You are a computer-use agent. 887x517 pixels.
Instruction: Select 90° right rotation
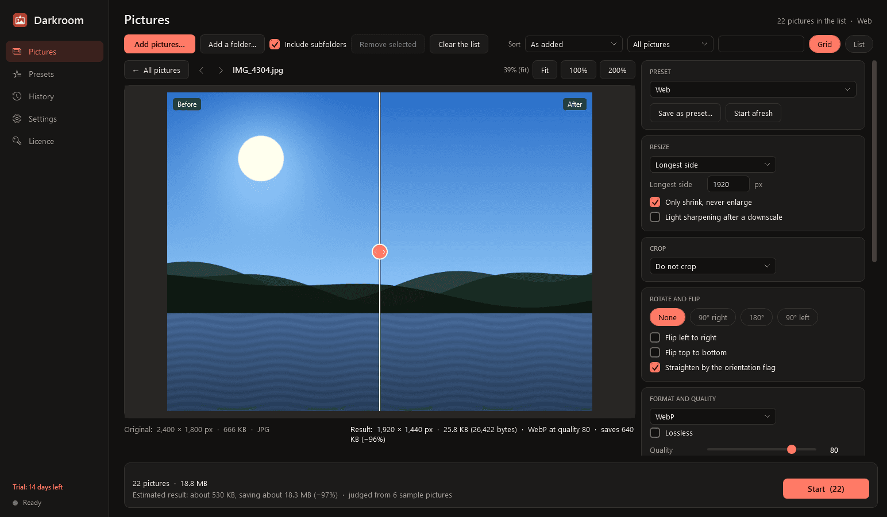[x=713, y=317]
